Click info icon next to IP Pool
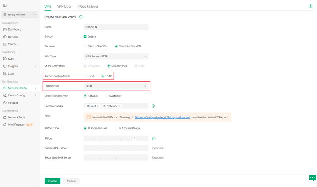The height and width of the screenshot is (187, 317). coord(154,138)
